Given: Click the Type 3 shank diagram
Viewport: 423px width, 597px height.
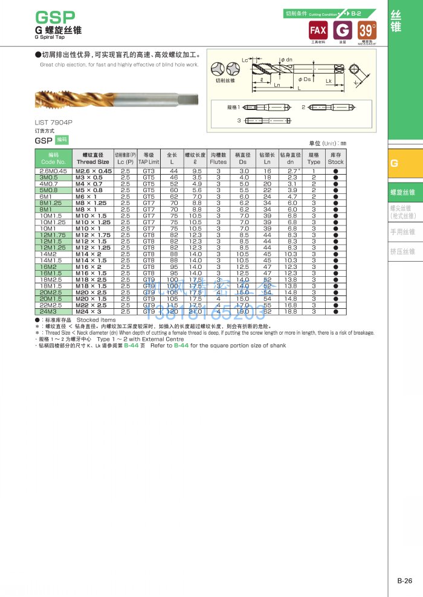Looking at the screenshot, I should pos(268,121).
